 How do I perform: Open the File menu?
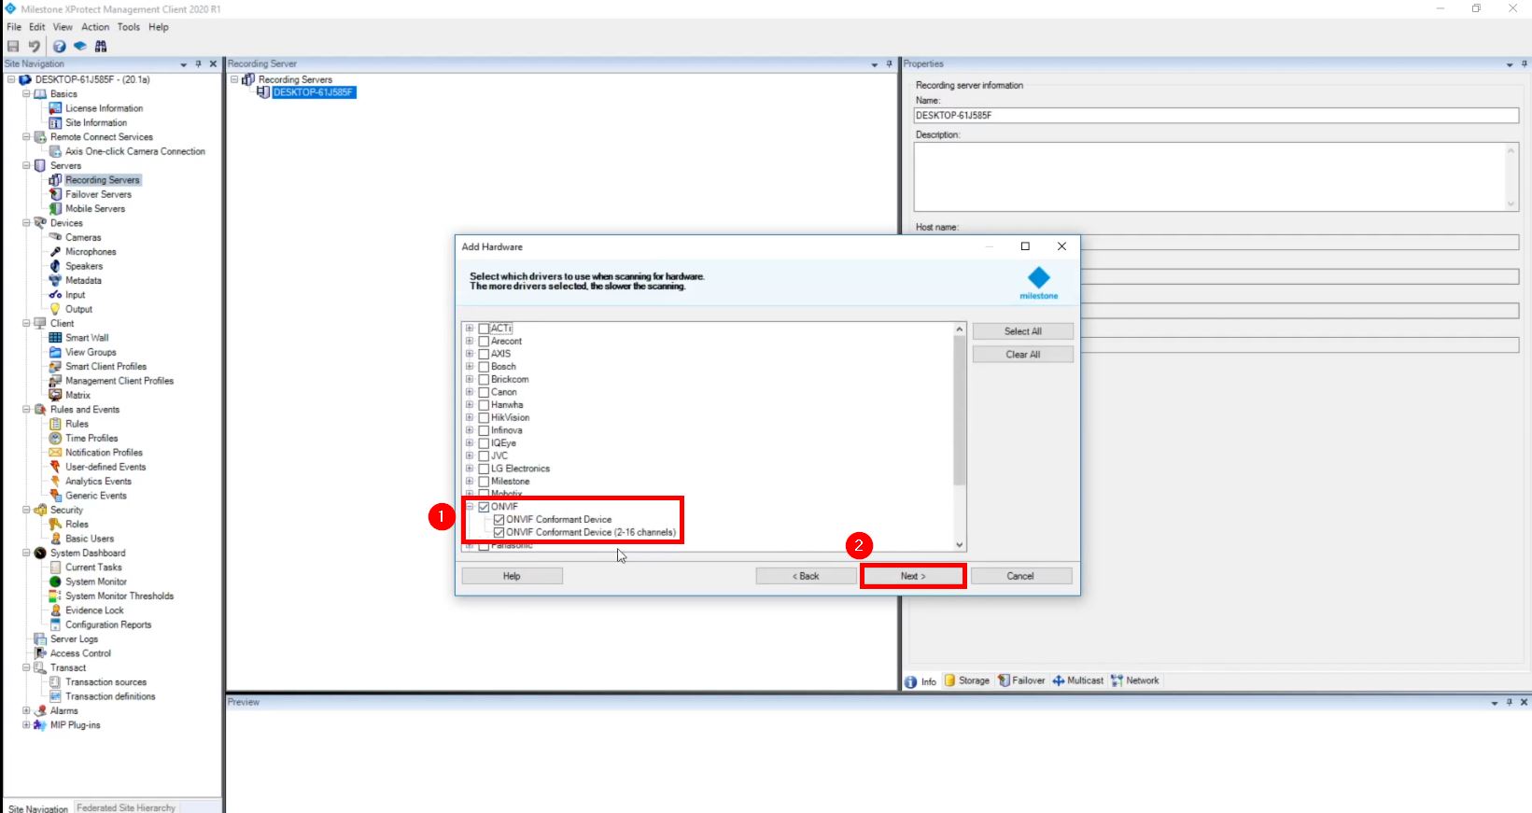14,27
